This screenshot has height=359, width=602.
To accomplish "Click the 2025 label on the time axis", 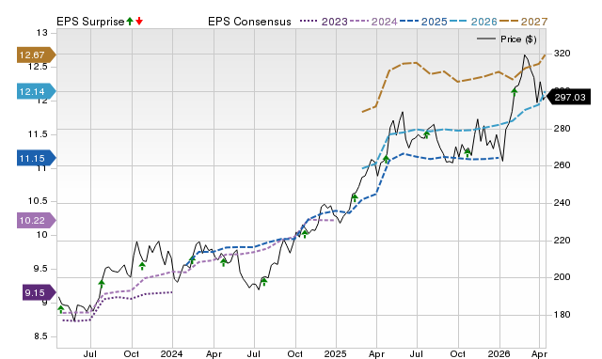I will tap(335, 353).
